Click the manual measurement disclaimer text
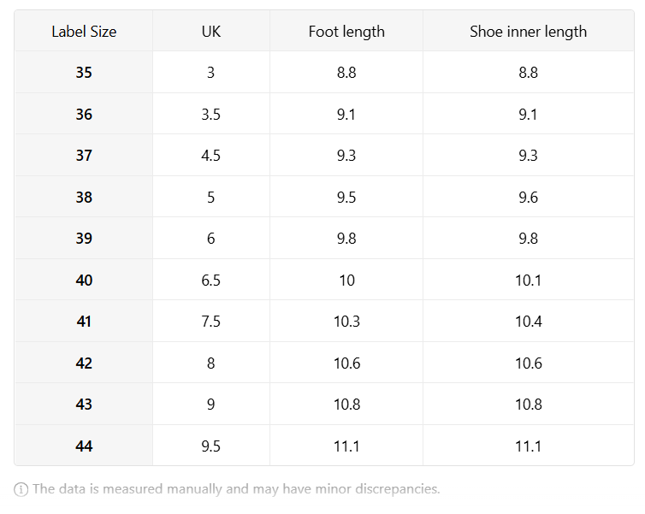The height and width of the screenshot is (514, 645). tap(236, 489)
